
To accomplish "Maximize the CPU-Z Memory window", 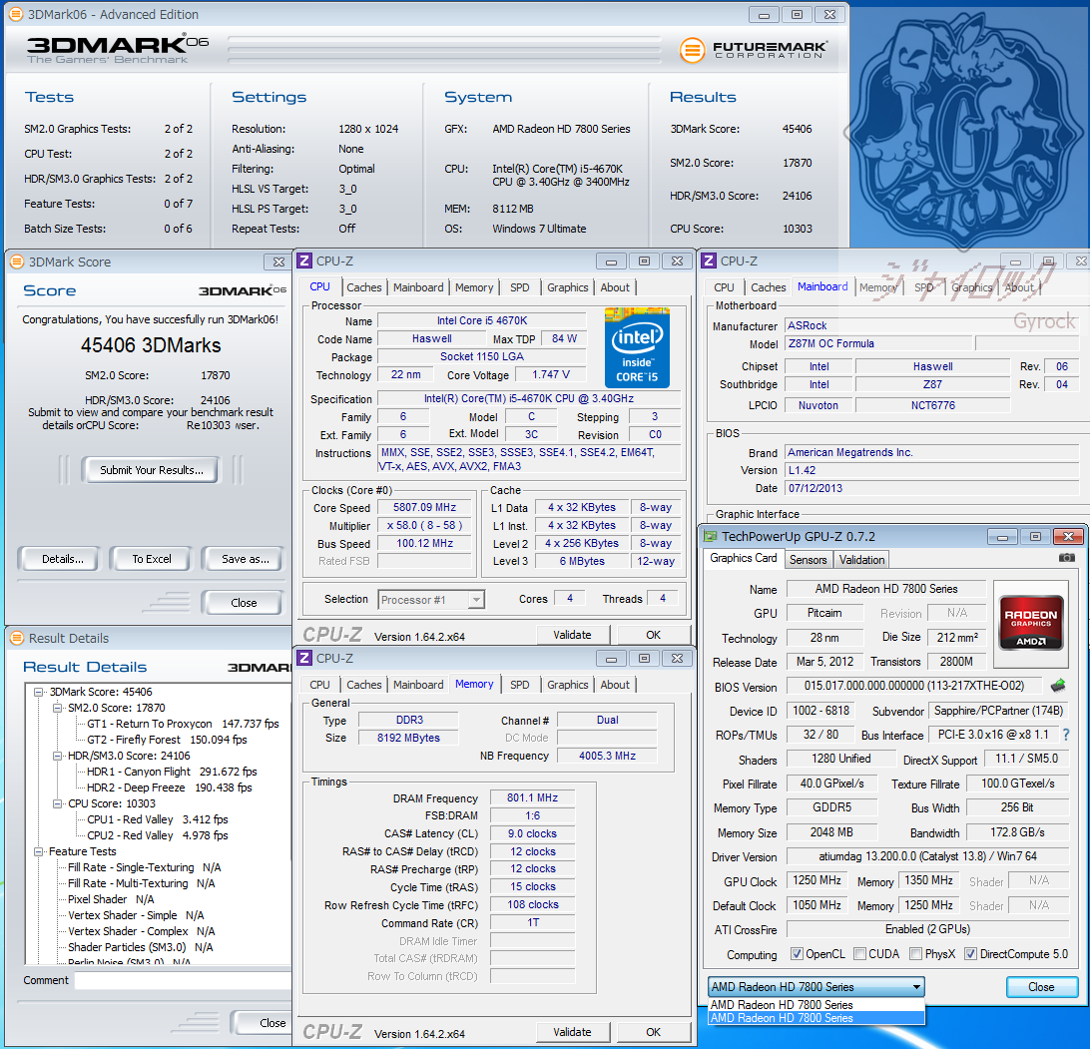I will click(x=645, y=659).
